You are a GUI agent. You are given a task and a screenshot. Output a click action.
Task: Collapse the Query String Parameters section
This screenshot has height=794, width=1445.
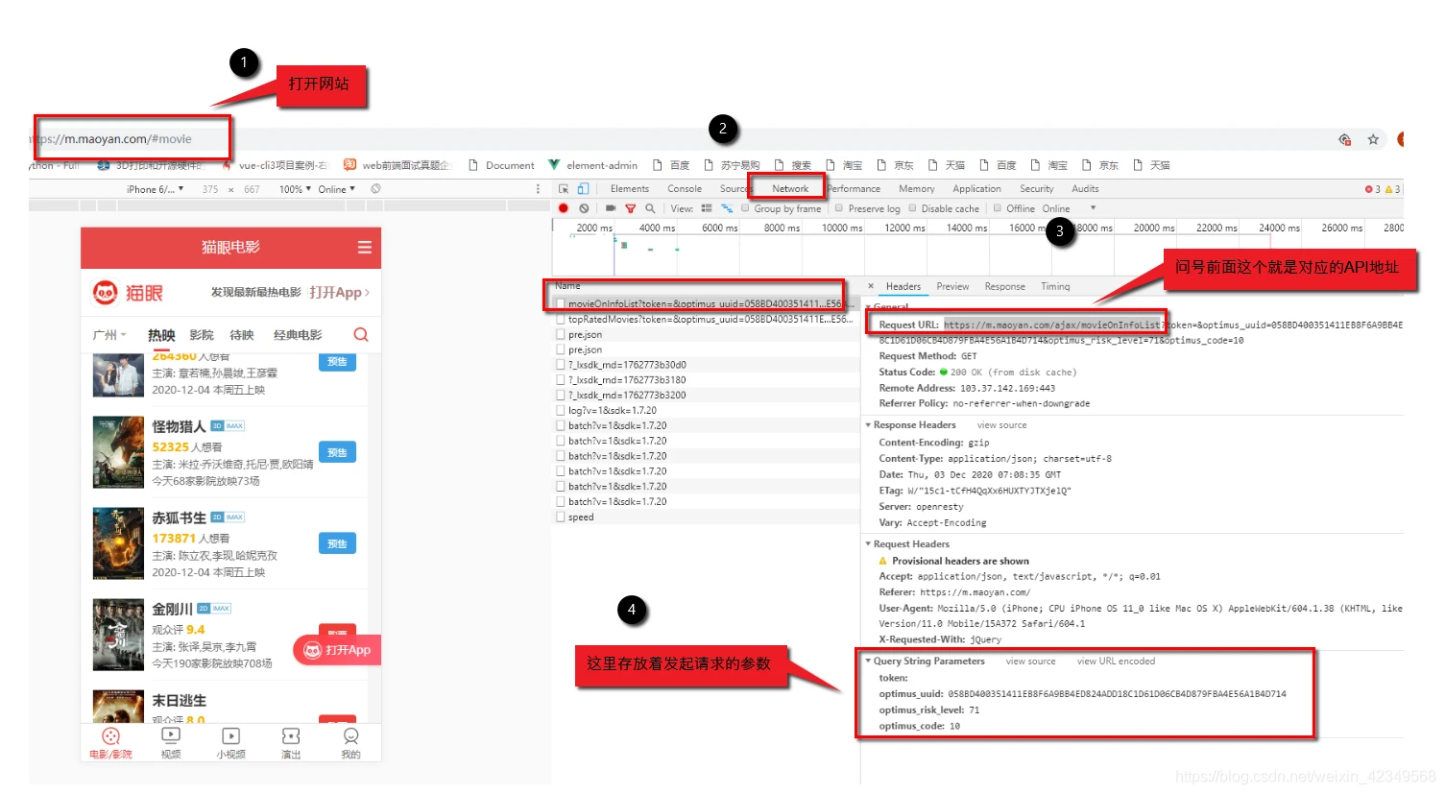pos(869,662)
